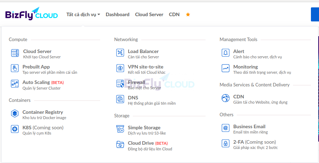Click the BizFly Cloud logo

(31, 14)
